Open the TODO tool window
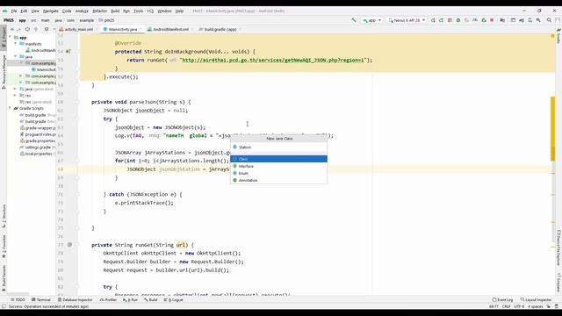Viewport: 562px width, 316px height. coord(18,300)
